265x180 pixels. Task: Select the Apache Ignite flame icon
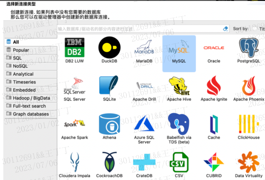[214, 86]
